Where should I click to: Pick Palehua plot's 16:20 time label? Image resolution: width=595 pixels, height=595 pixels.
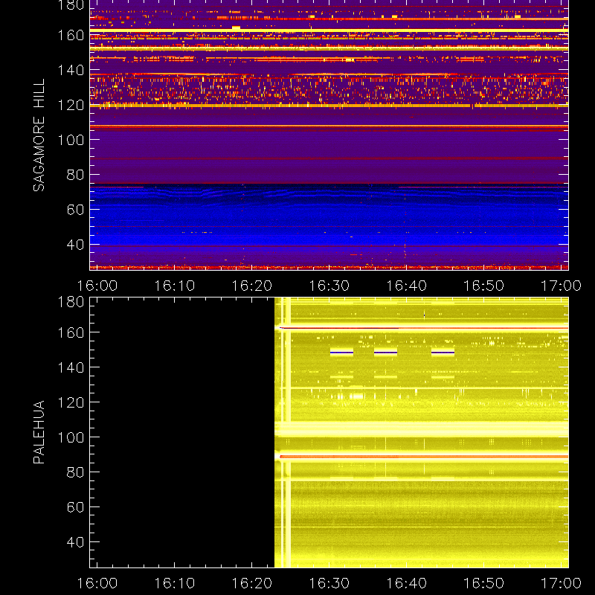click(252, 583)
